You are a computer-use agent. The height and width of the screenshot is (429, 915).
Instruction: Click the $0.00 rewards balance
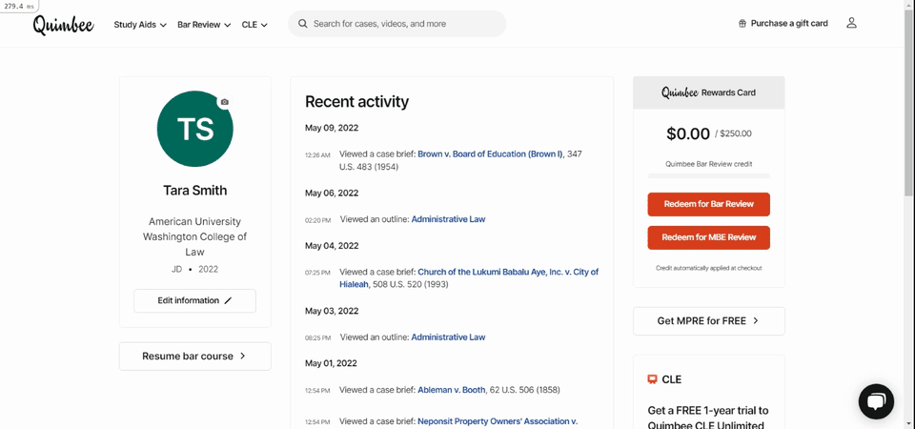[x=688, y=133]
